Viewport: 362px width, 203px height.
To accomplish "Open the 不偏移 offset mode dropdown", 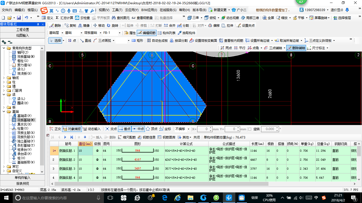I will tap(188, 129).
